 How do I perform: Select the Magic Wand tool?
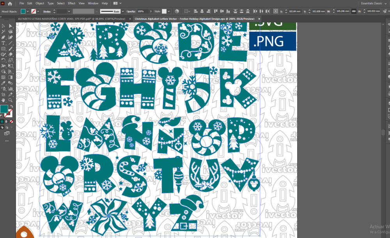(3, 32)
